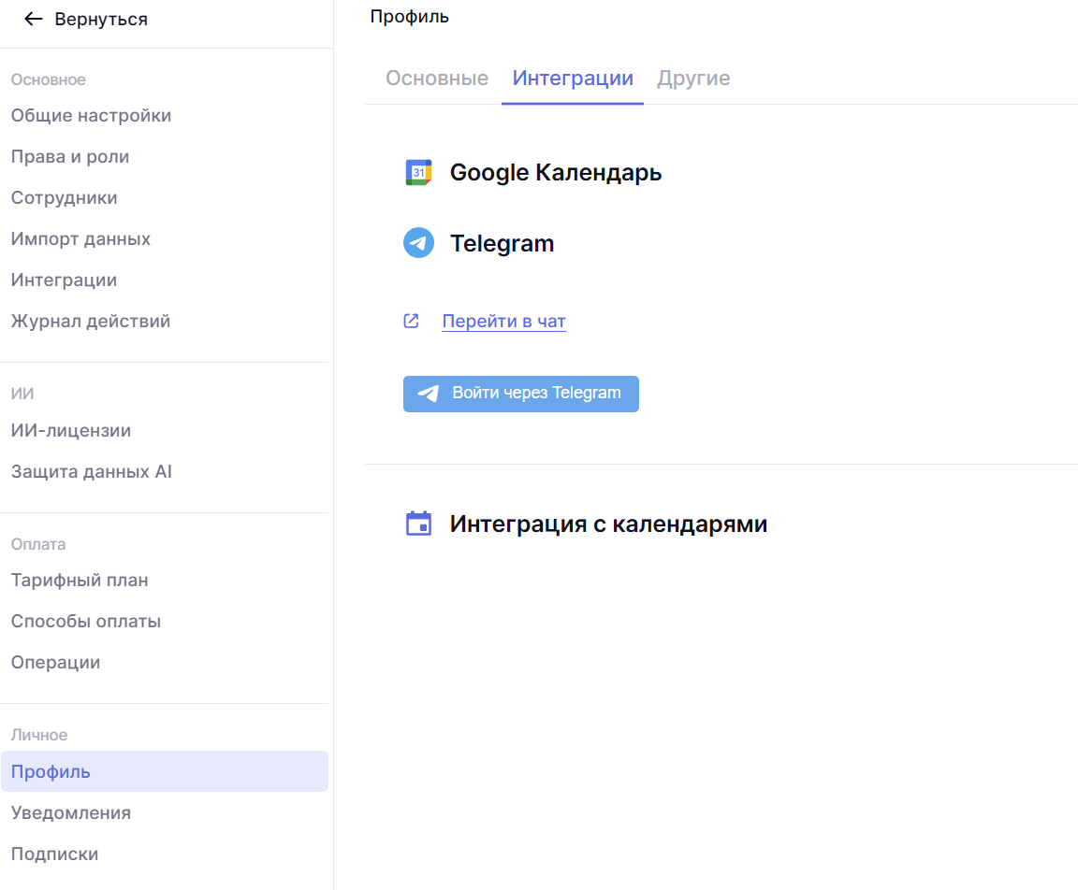
Task: Click the Telegram heading text
Action: [502, 244]
